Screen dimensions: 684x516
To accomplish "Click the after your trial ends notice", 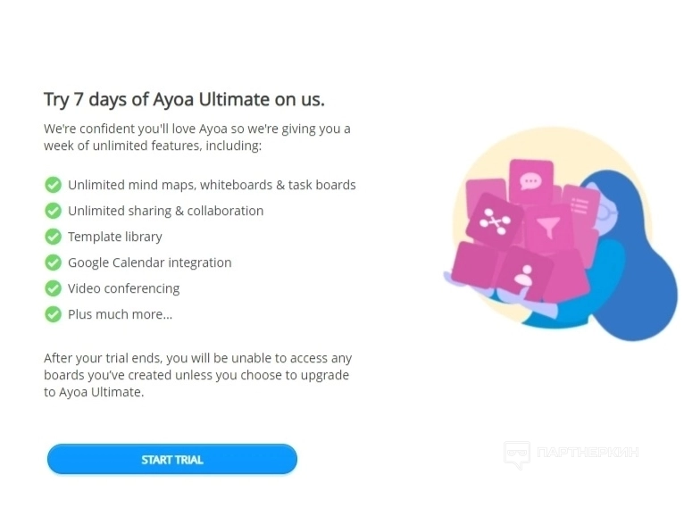I will coord(196,375).
